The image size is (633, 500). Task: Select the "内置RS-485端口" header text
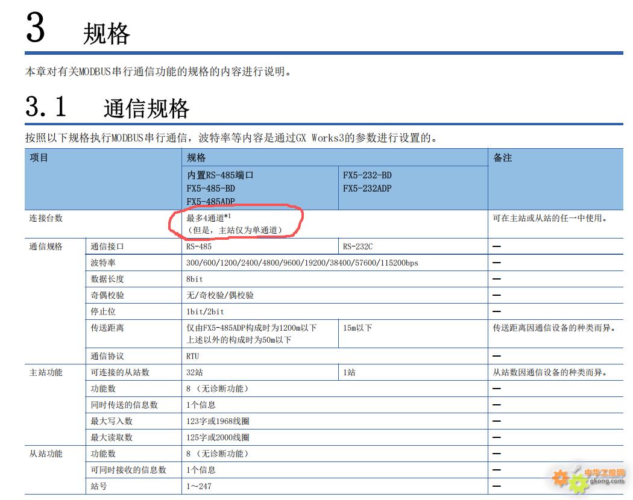(x=220, y=175)
